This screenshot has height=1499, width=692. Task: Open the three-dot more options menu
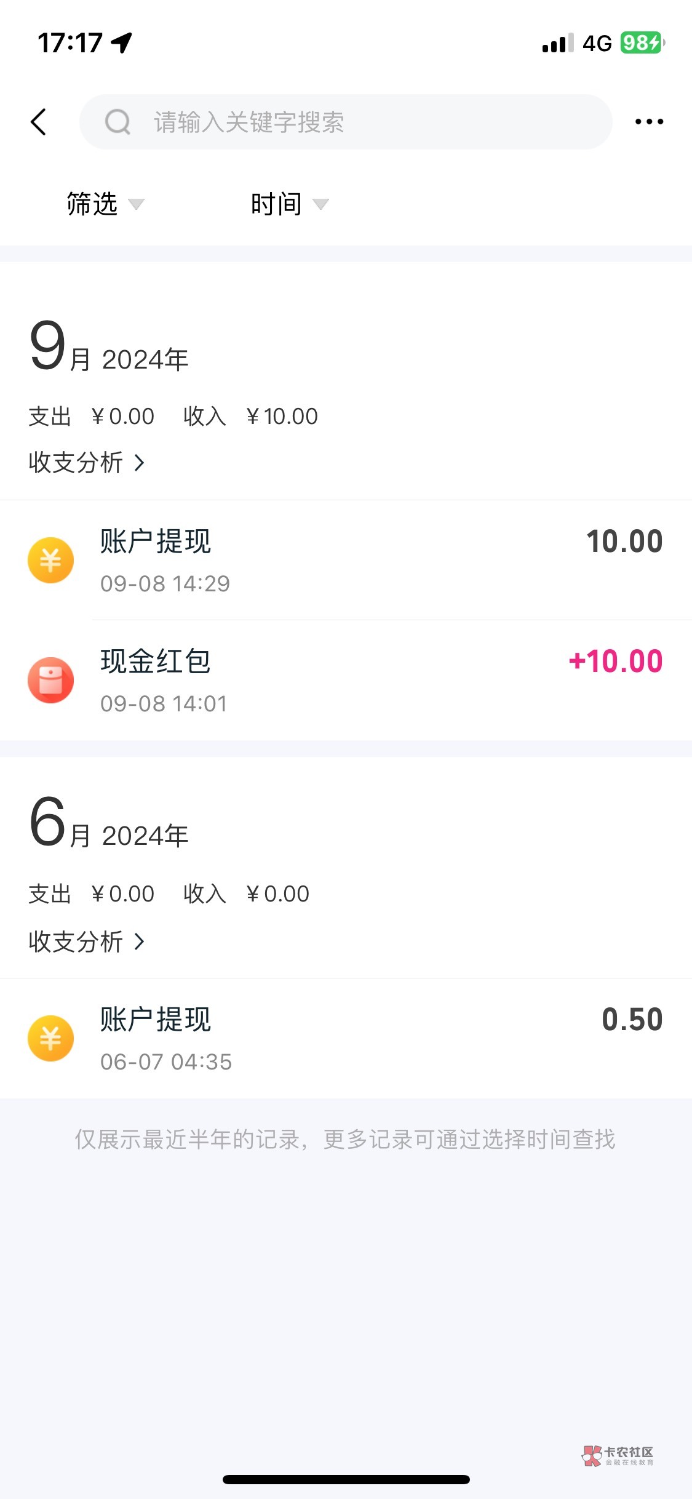(x=649, y=122)
